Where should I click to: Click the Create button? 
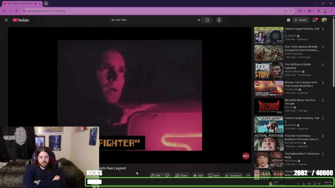300,20
